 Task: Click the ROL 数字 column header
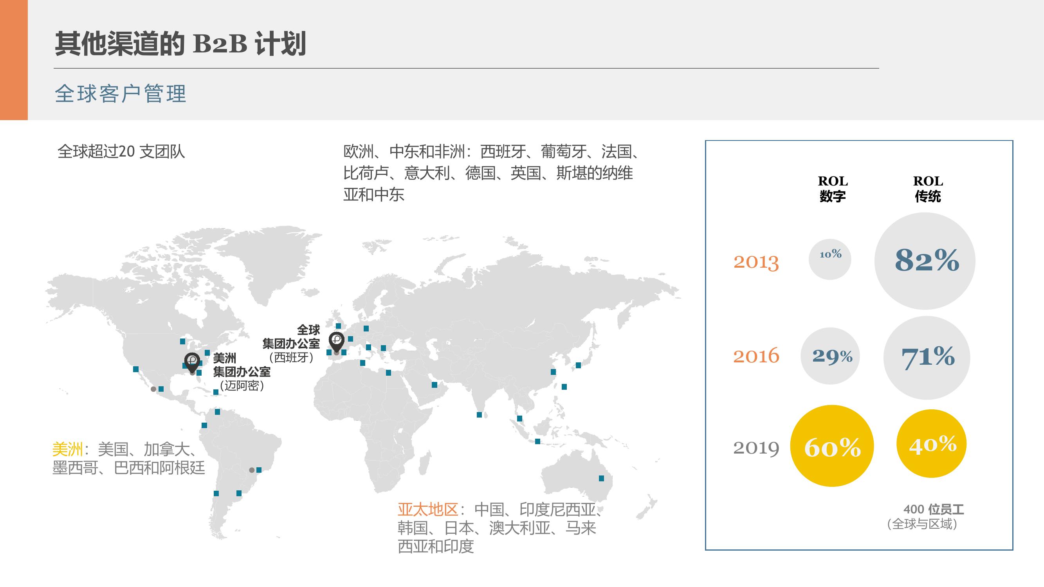point(833,189)
